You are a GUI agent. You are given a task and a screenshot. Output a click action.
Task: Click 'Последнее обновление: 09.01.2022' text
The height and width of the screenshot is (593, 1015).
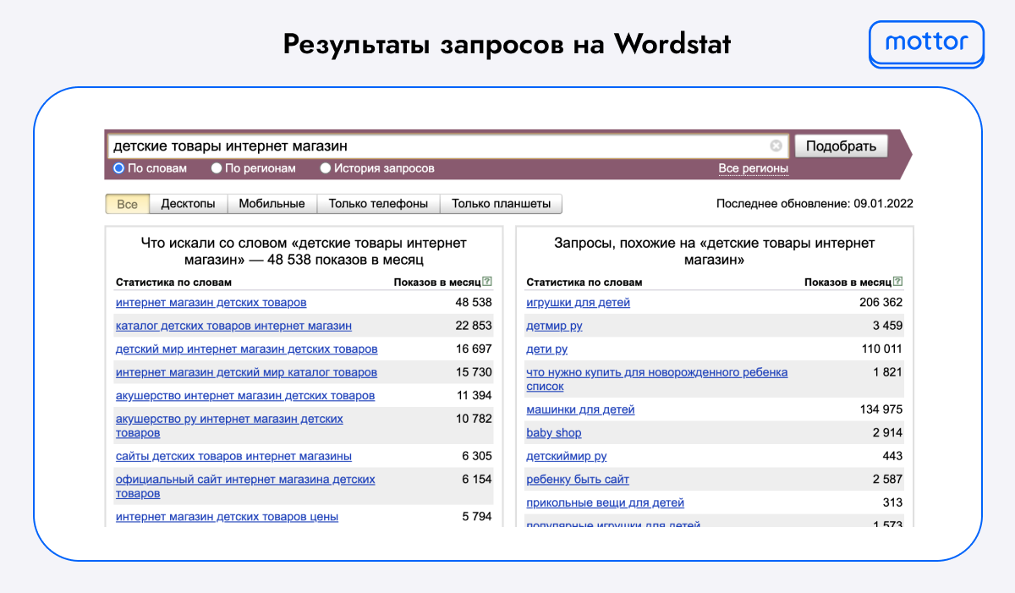tap(815, 204)
